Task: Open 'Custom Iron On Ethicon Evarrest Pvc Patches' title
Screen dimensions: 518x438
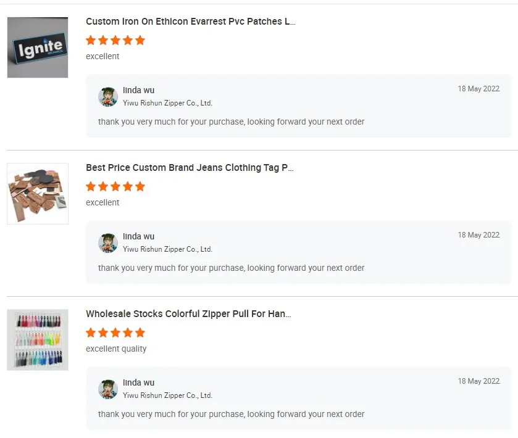Action: (x=190, y=22)
